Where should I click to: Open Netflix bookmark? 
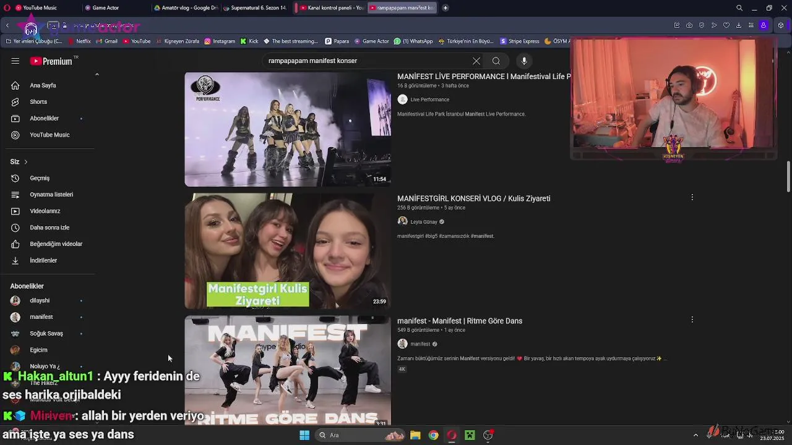point(79,41)
